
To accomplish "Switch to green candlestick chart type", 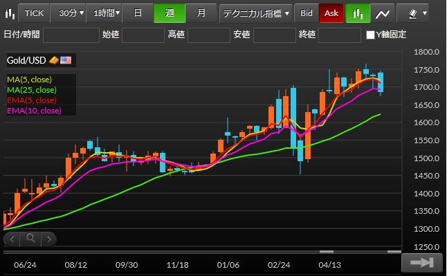I will [358, 13].
